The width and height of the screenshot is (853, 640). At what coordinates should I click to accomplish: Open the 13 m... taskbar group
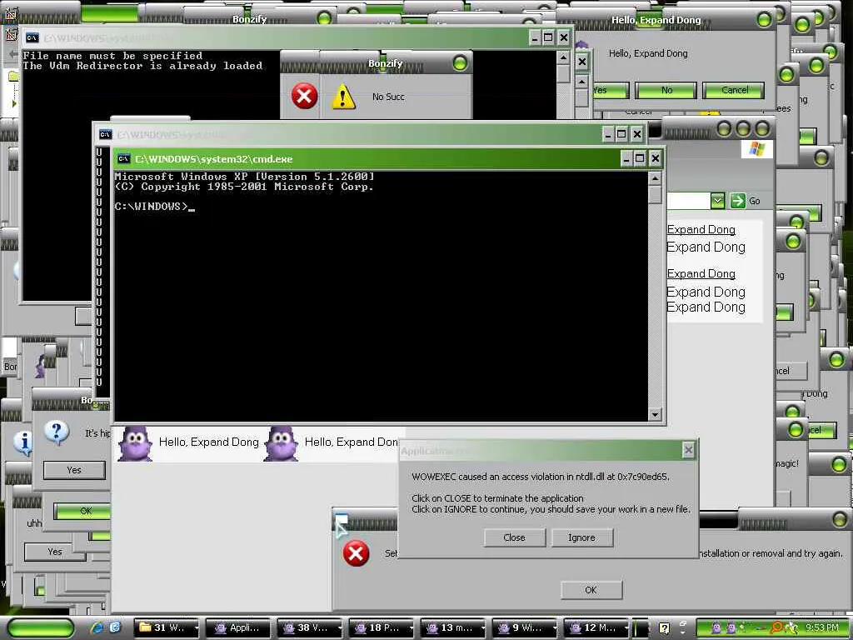tap(452, 627)
